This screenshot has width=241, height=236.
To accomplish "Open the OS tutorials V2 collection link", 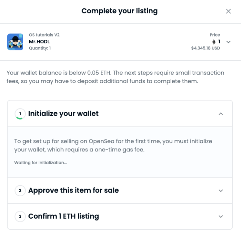I will tap(44, 35).
